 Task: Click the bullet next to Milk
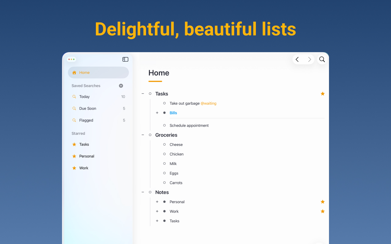pos(164,164)
